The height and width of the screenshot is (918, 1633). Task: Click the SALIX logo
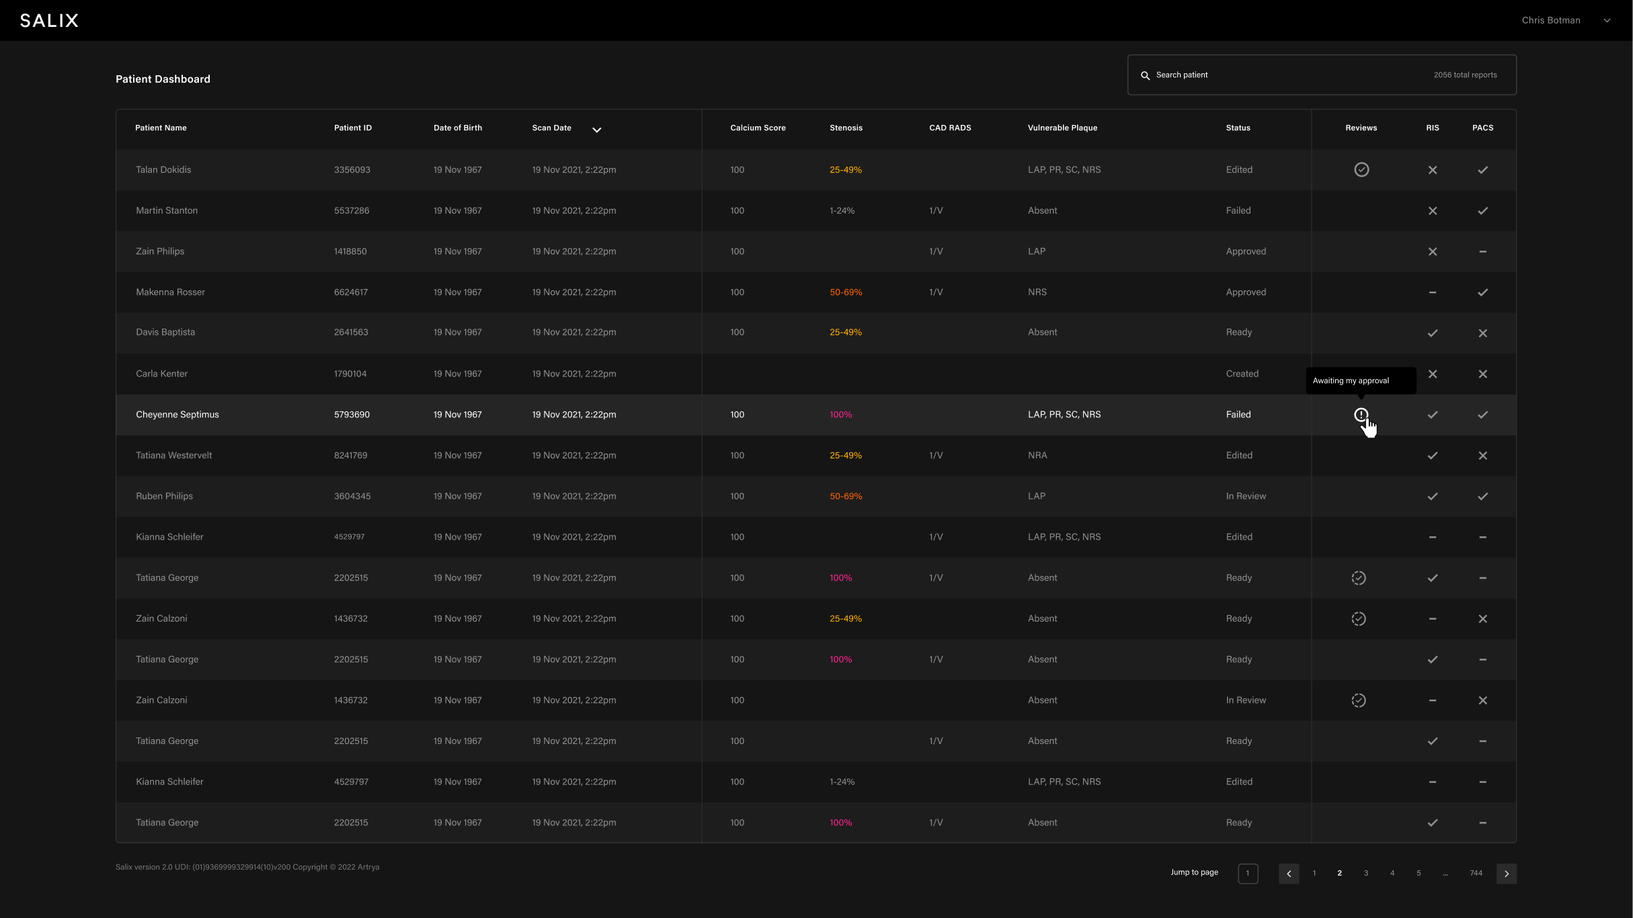(49, 21)
